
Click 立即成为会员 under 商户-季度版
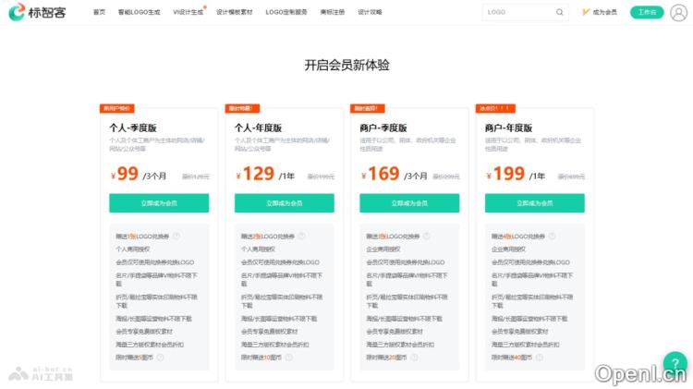(x=409, y=203)
